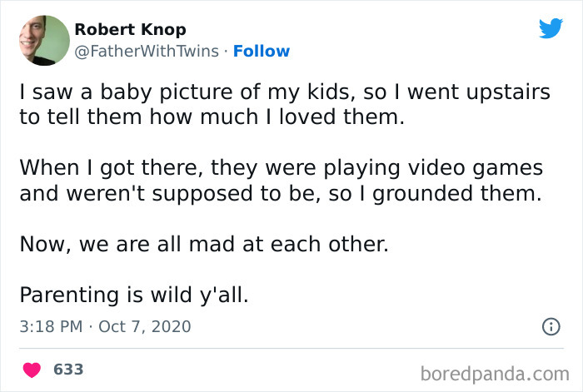Follow the tweet's author

click(262, 52)
